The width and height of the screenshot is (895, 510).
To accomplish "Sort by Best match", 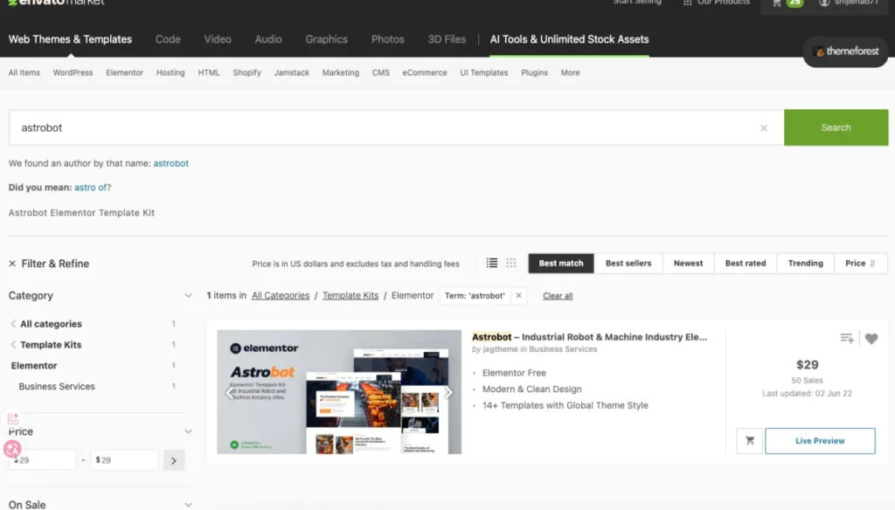I will pyautogui.click(x=561, y=263).
